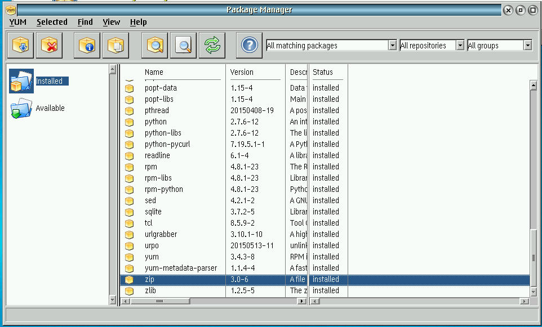The image size is (542, 327).
Task: Click the install package toolbar icon
Action: pos(20,46)
